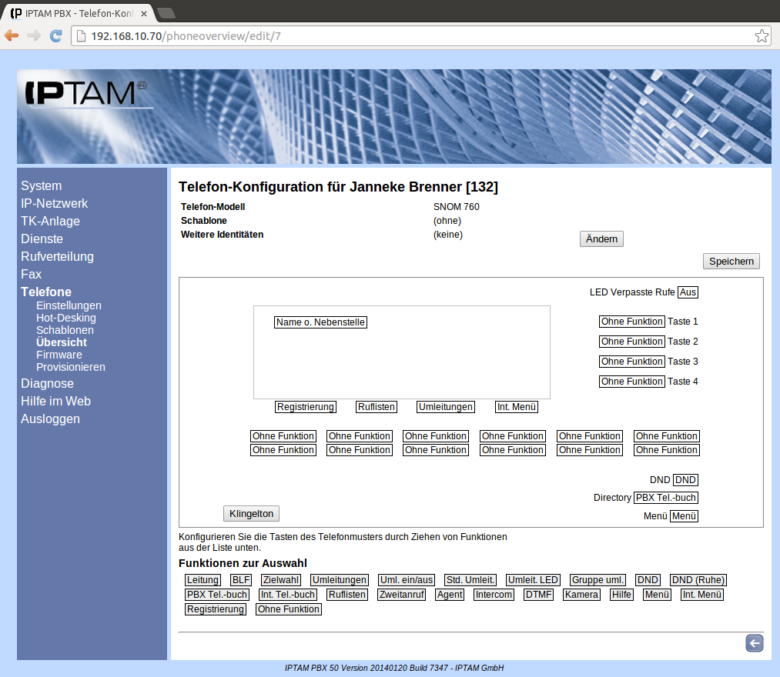Select the BLF function from the list

(x=240, y=580)
